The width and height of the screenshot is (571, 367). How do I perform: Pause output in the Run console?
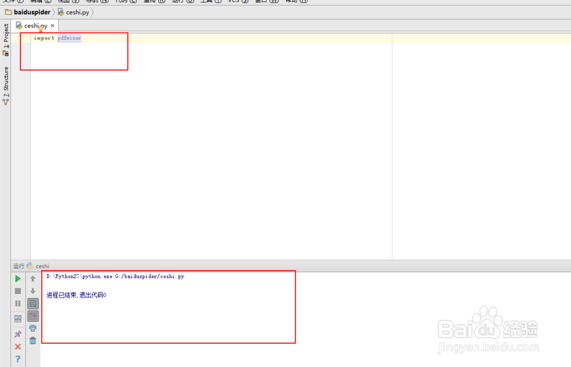(x=18, y=303)
